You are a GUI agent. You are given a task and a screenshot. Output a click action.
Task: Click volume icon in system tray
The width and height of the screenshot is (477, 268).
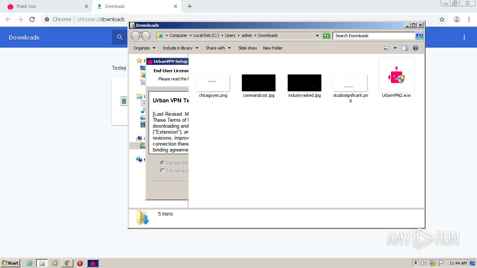[x=424, y=263]
